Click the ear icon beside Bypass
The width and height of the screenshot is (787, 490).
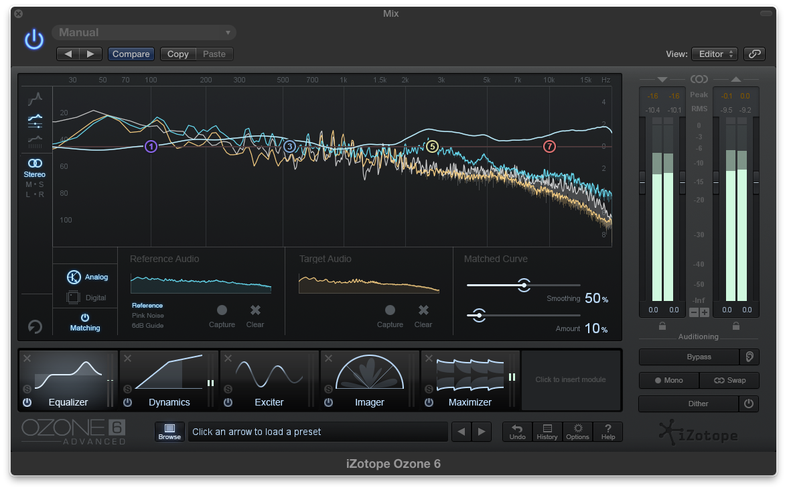click(749, 357)
